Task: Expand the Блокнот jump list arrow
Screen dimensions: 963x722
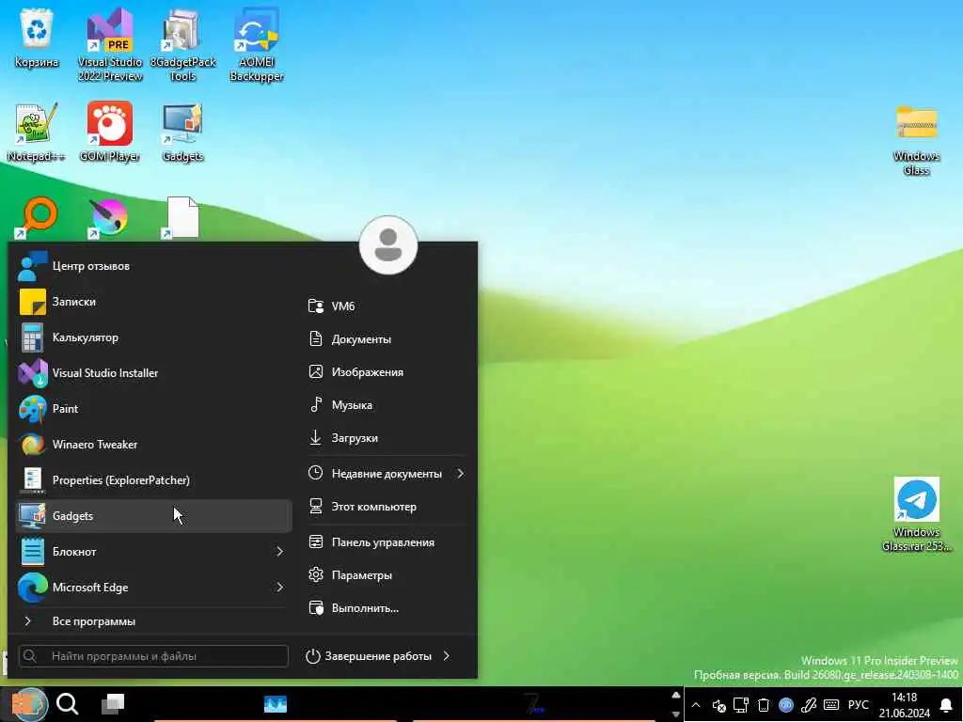Action: pos(279,551)
